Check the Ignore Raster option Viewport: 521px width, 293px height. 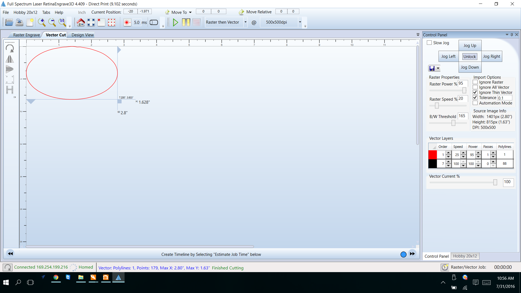tap(475, 82)
